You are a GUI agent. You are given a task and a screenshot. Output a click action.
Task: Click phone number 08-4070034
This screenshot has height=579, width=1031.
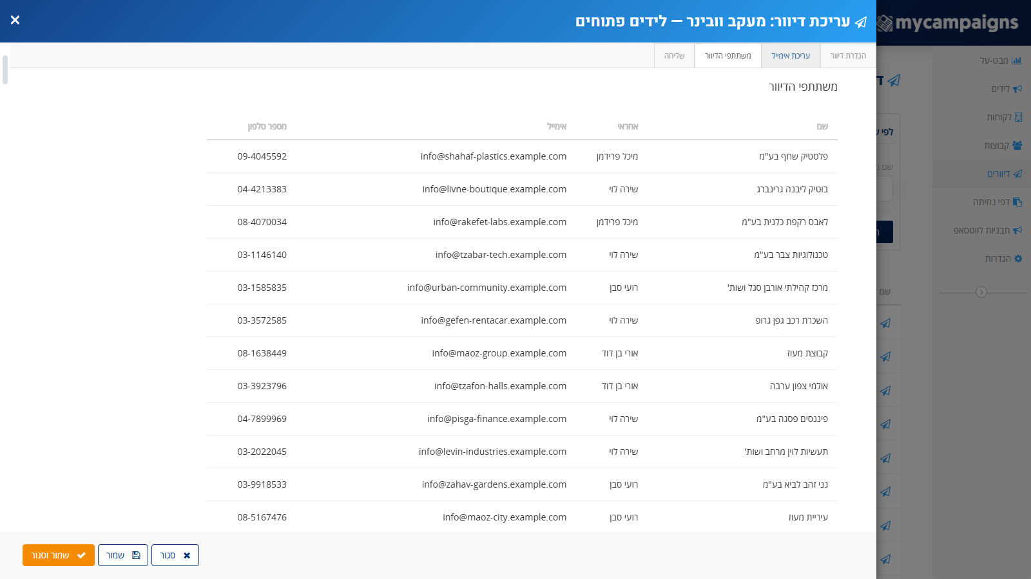click(x=262, y=222)
